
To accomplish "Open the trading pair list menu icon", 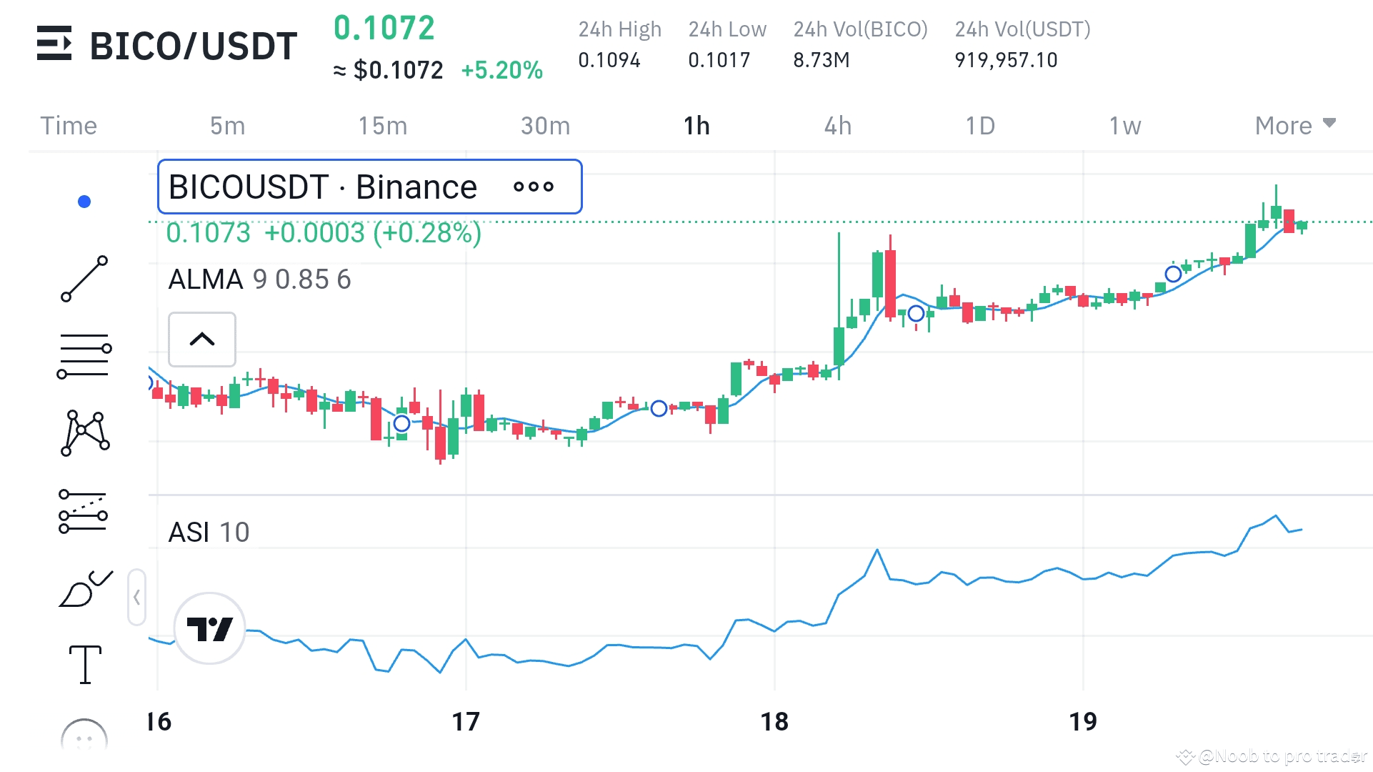I will coord(54,44).
